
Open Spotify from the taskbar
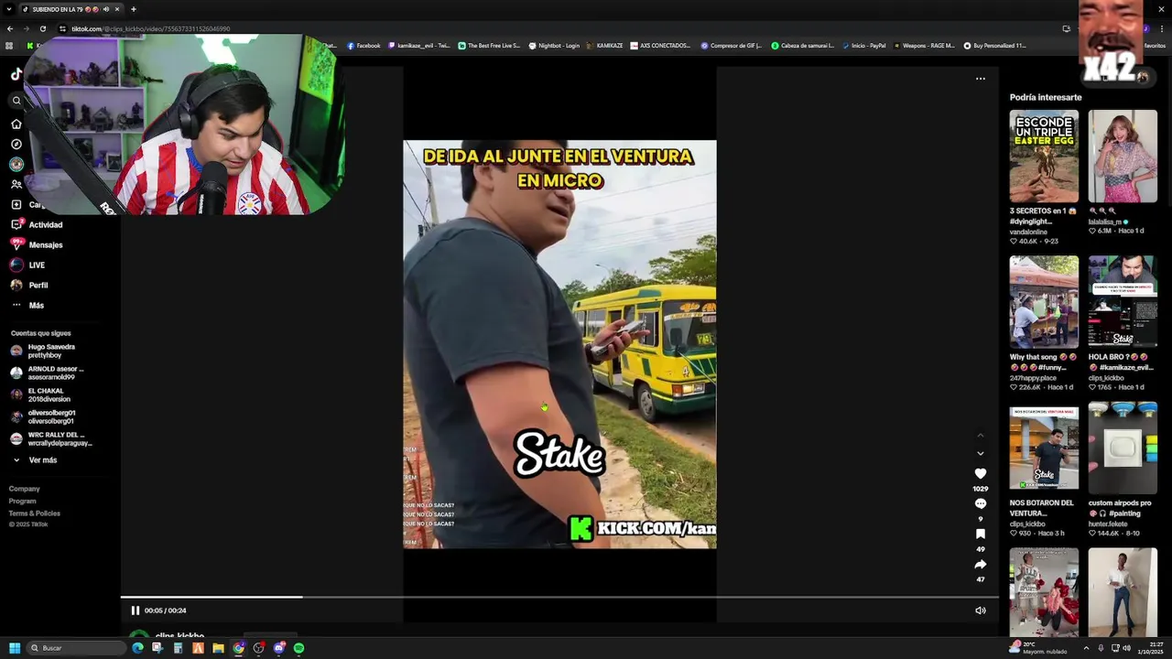(298, 648)
